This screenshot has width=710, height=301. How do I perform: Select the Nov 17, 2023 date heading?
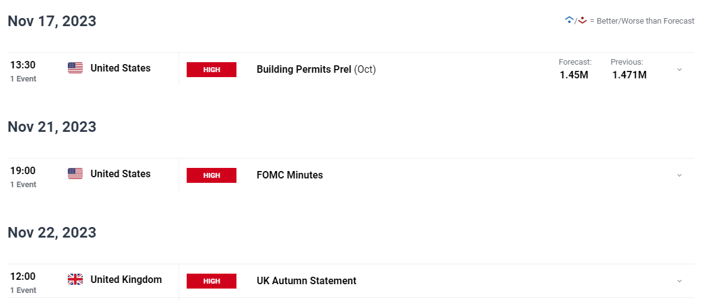52,21
